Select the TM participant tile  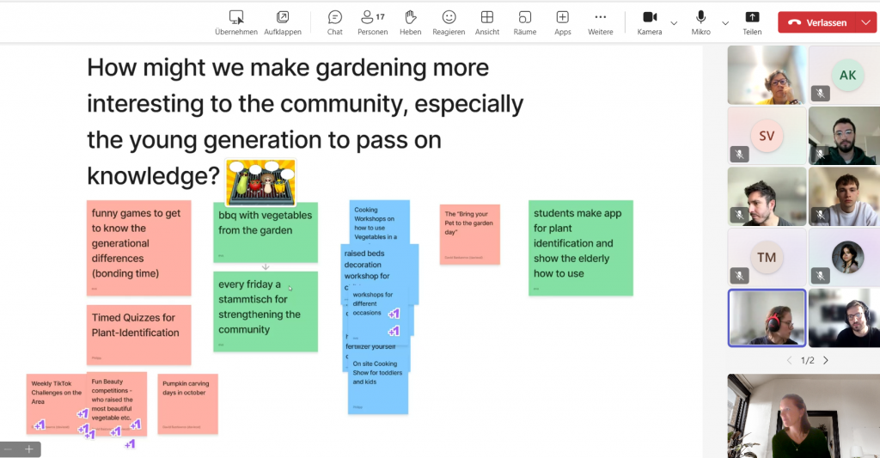tap(767, 257)
